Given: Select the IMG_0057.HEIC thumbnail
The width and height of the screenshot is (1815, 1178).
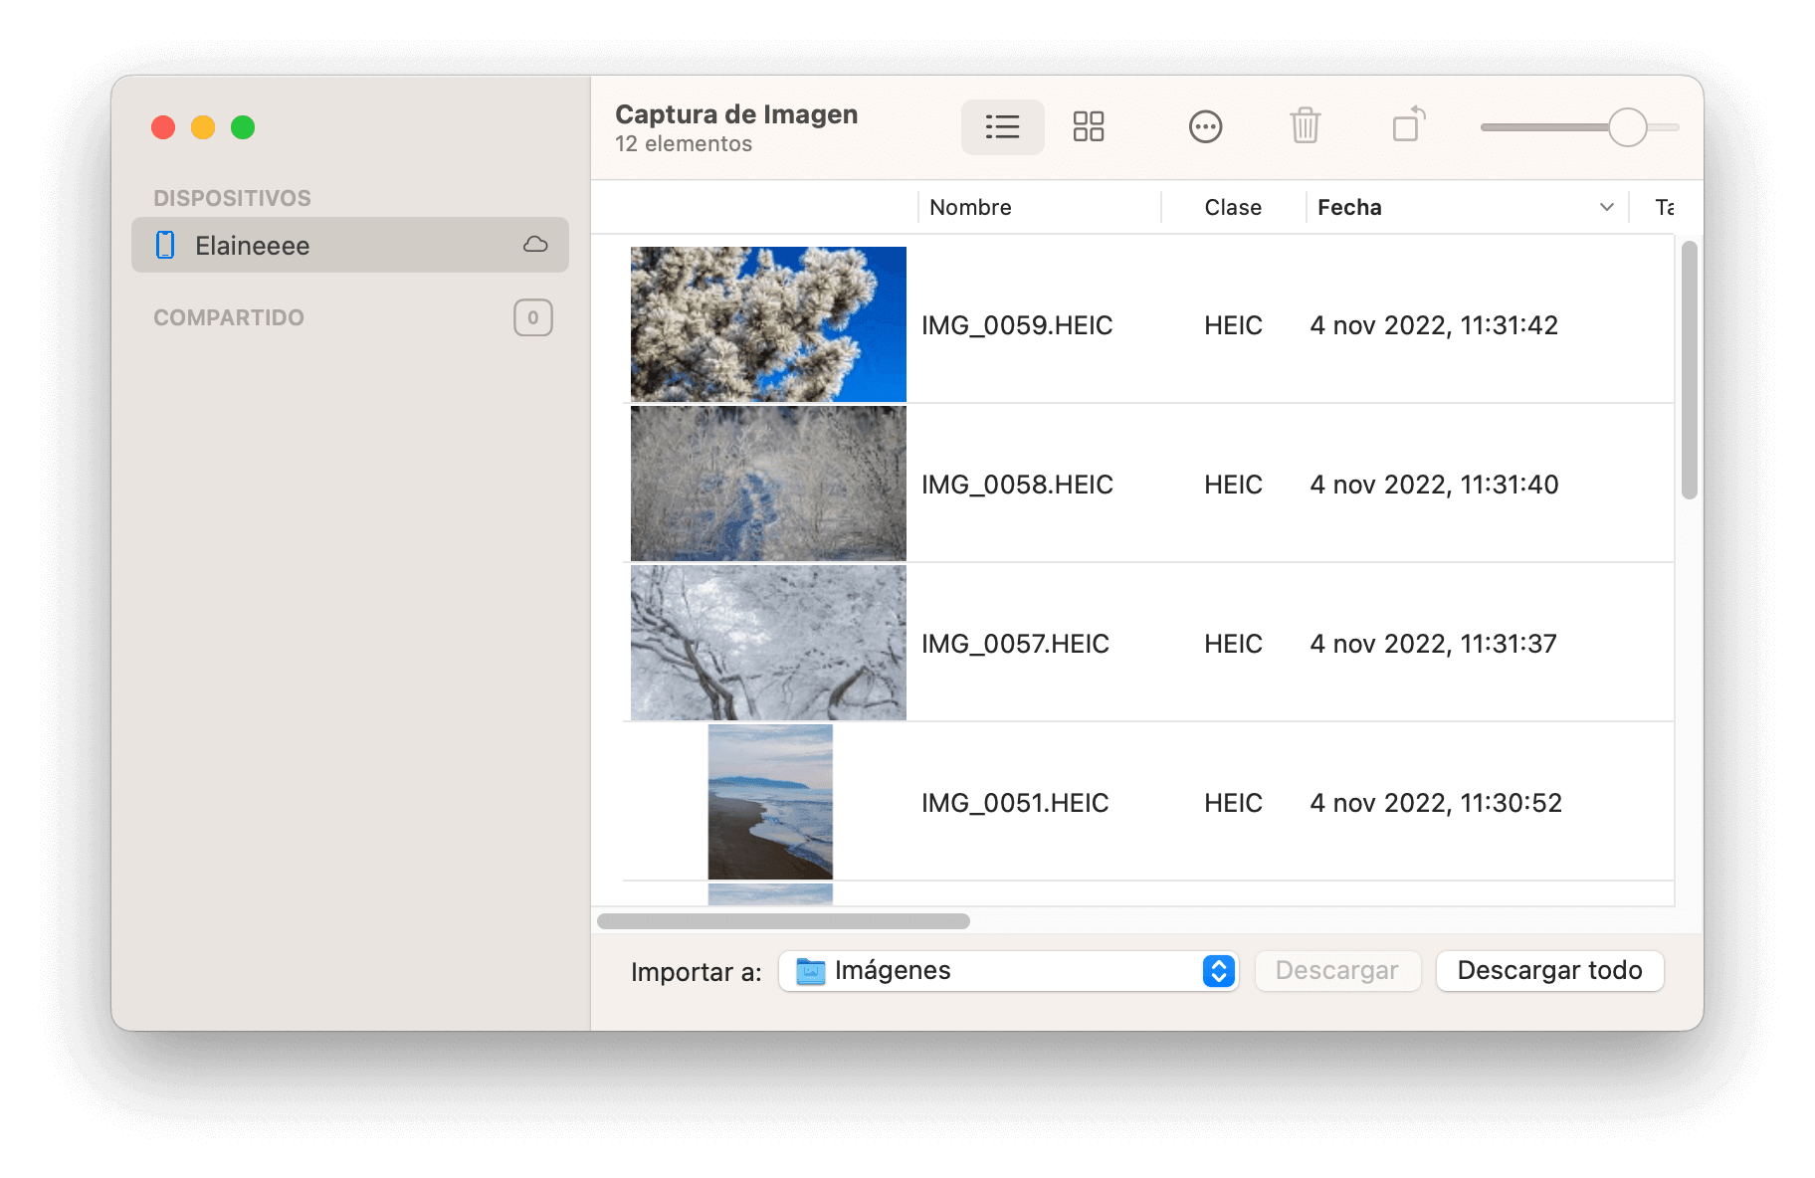Looking at the screenshot, I should point(768,642).
